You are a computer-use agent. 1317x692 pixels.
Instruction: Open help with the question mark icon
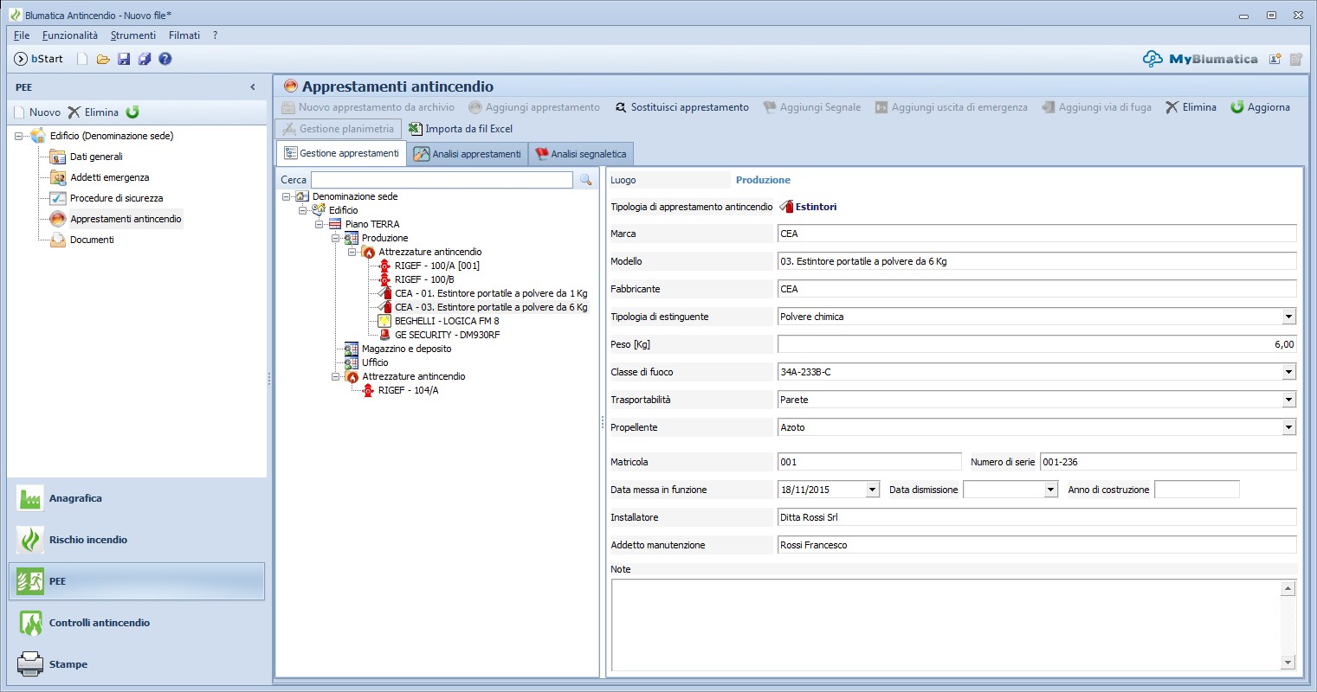click(165, 59)
